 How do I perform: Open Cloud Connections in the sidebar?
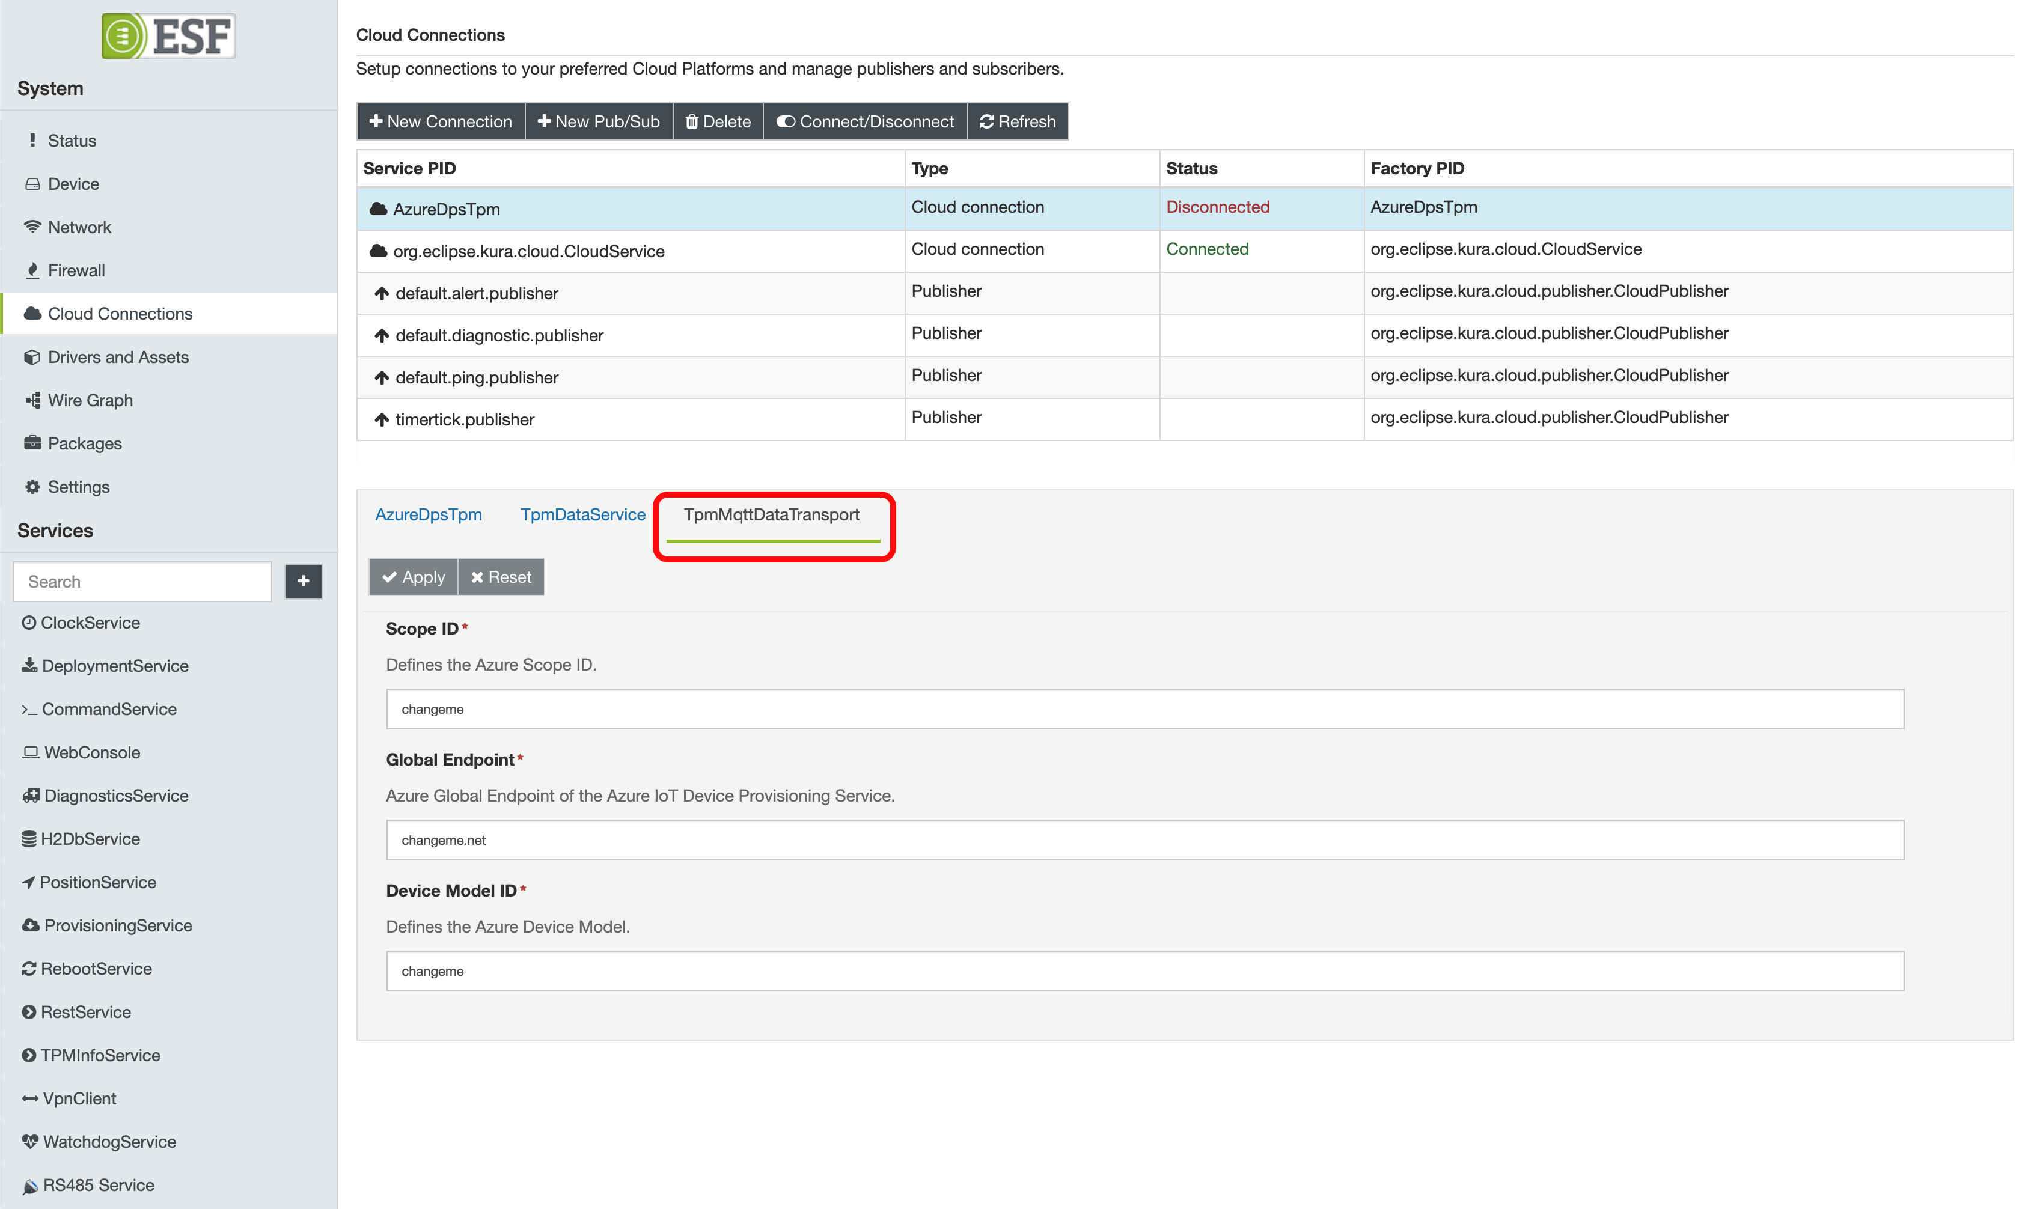(x=170, y=314)
